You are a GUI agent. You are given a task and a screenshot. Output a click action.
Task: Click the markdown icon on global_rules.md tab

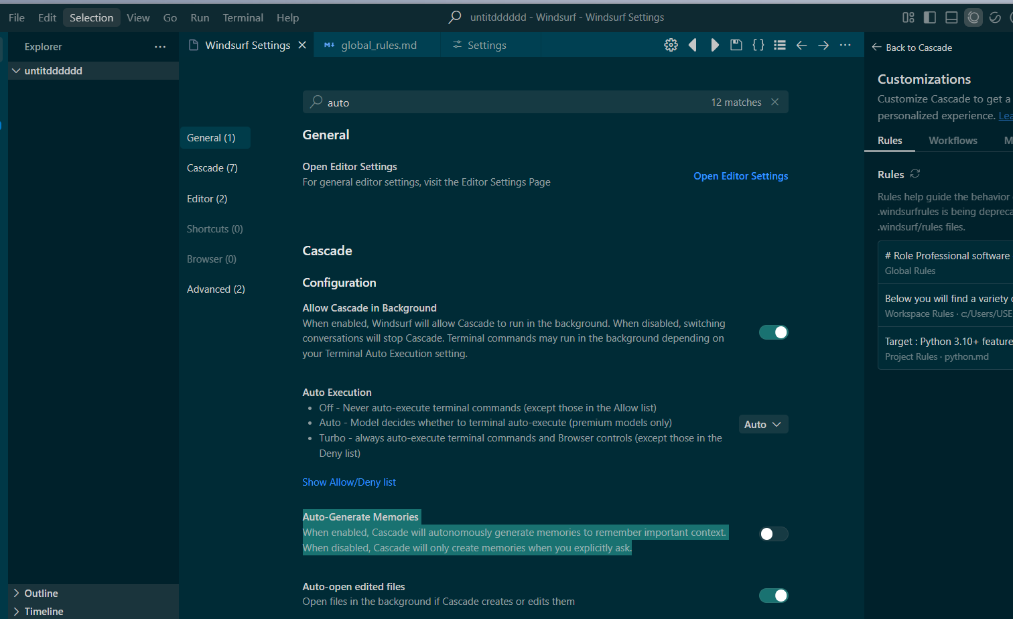point(329,45)
